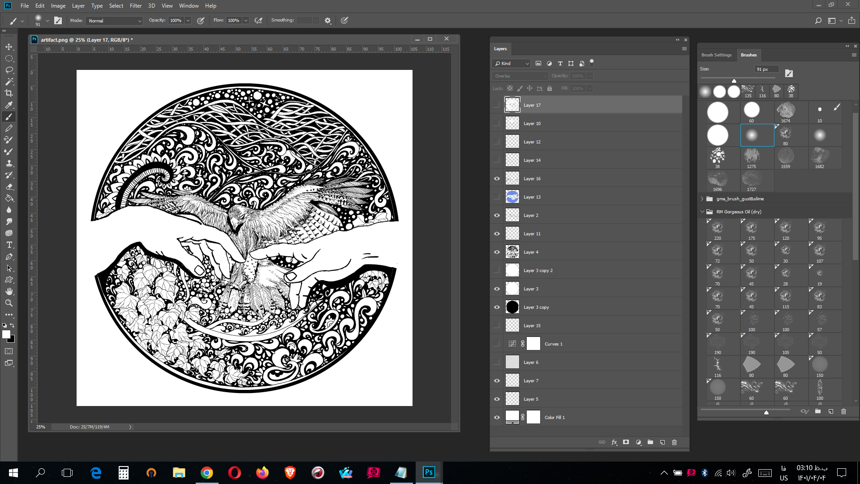
Task: Click Layer 4 thumbnail
Action: point(512,252)
